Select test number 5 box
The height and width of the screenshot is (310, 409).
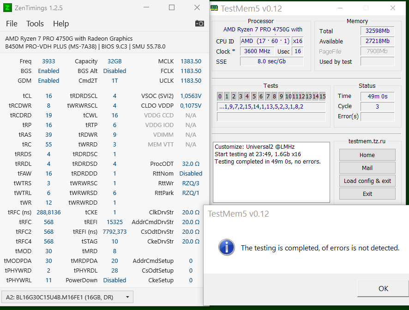point(254,96)
